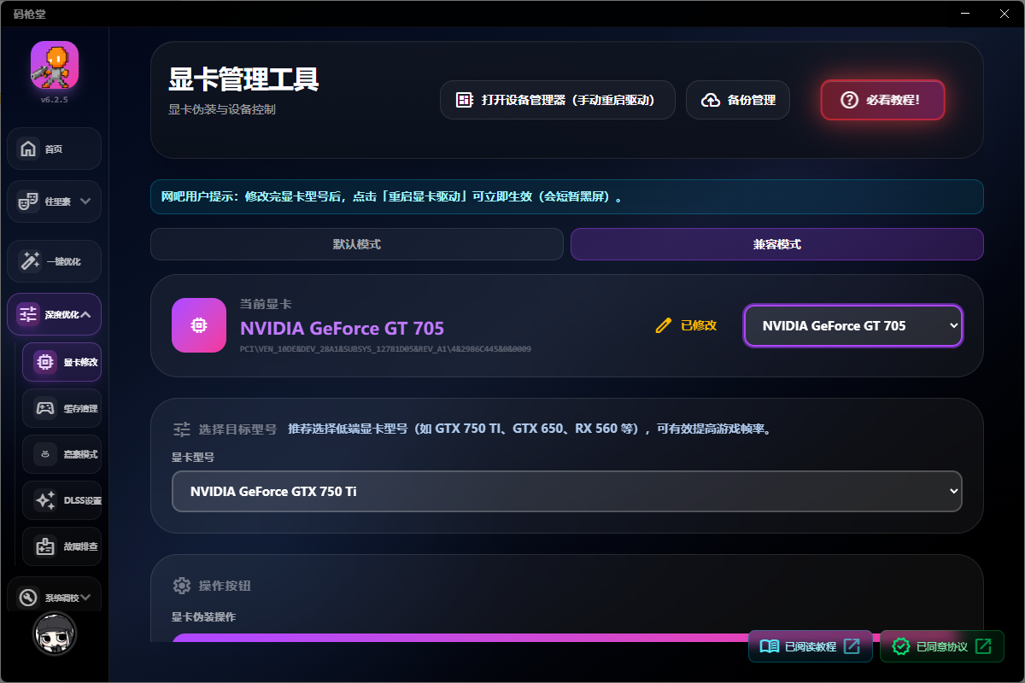
Task: Click the cartoon avatar at the sidebar bottom
Action: coord(55,633)
